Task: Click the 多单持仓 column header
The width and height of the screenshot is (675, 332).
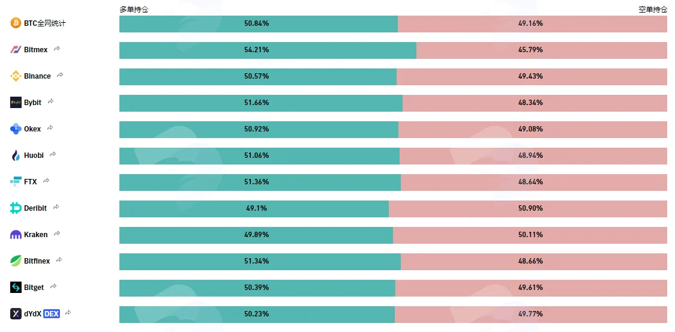Action: pos(134,10)
